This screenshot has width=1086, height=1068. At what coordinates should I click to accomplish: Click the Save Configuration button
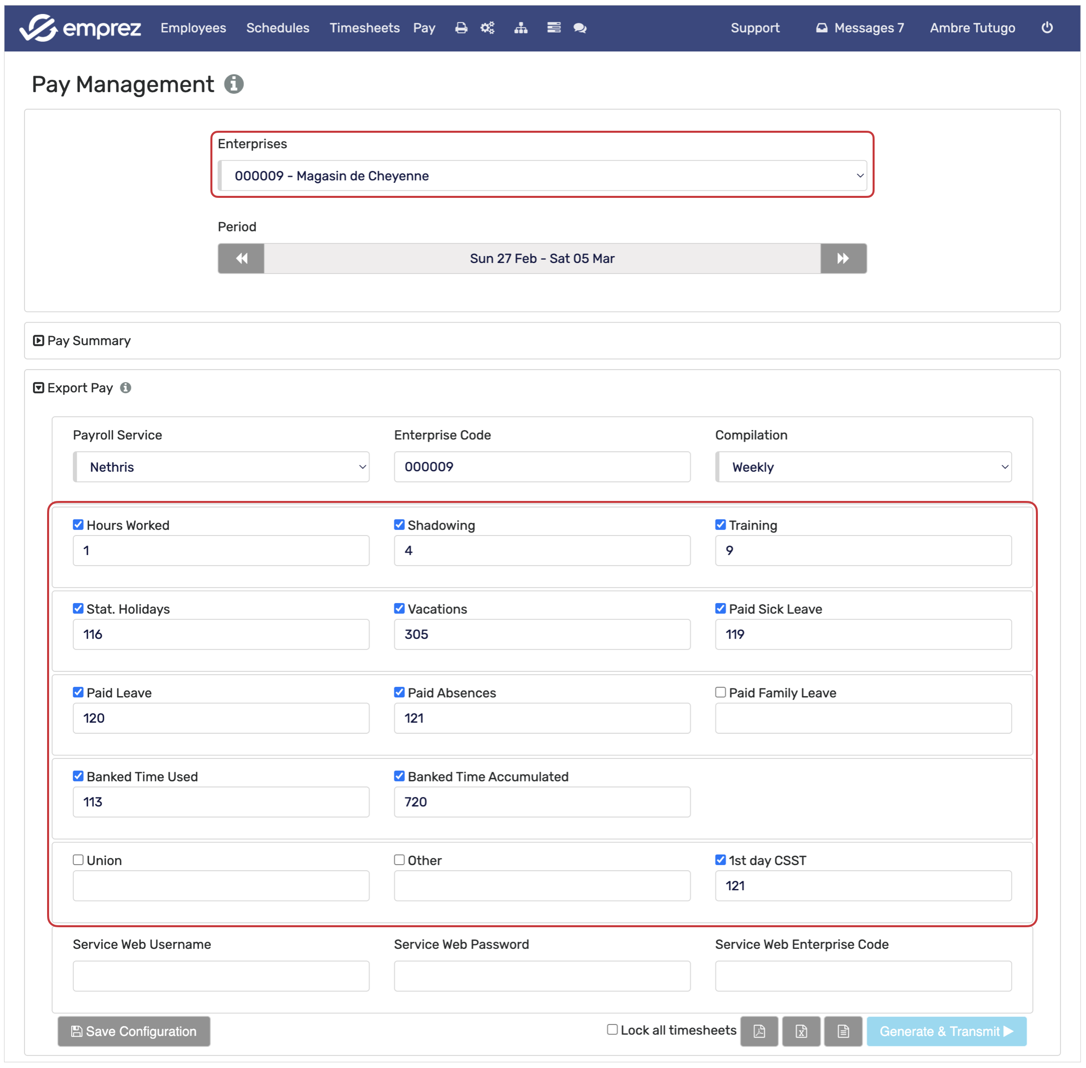point(134,1031)
